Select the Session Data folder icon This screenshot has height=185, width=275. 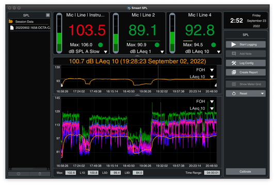pyautogui.click(x=11, y=22)
